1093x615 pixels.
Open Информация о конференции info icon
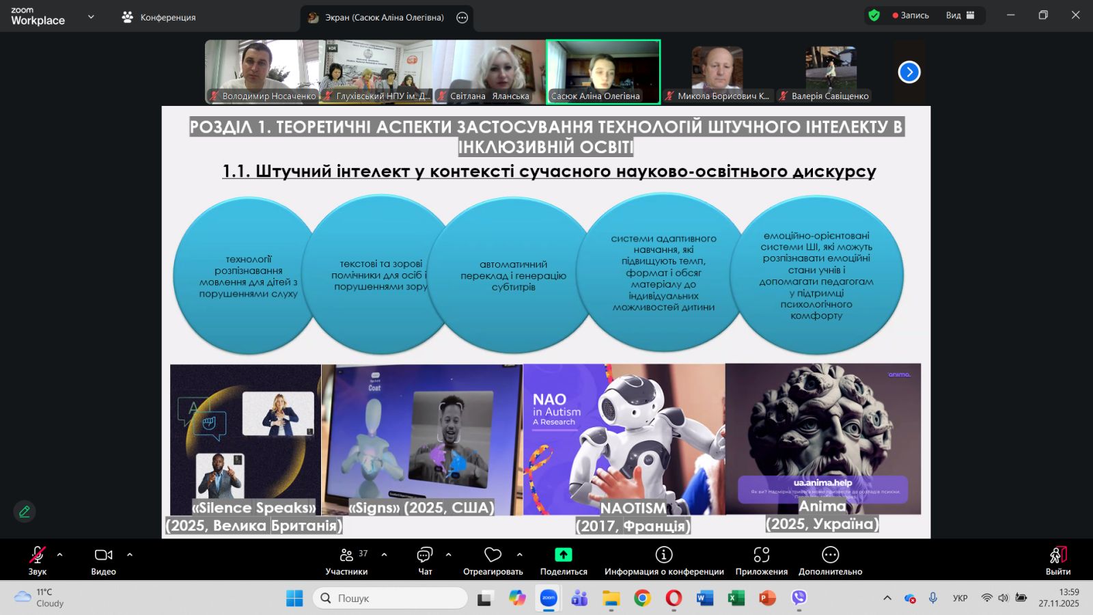click(x=663, y=555)
